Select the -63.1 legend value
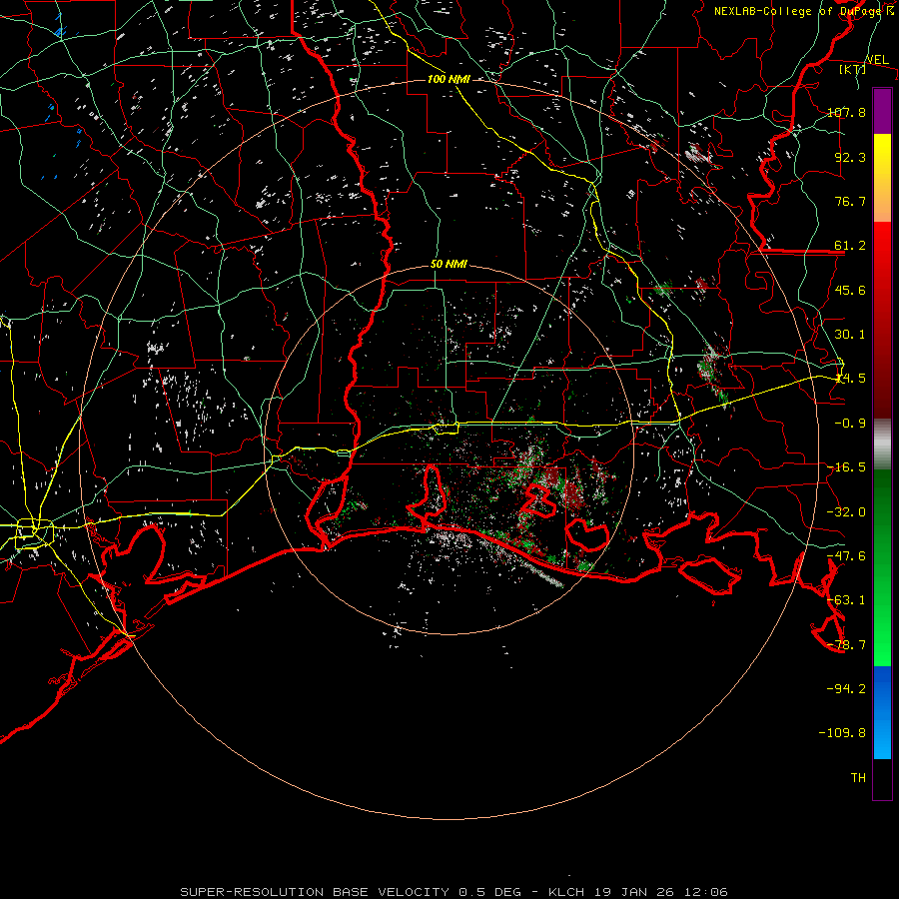This screenshot has height=899, width=899. (846, 600)
